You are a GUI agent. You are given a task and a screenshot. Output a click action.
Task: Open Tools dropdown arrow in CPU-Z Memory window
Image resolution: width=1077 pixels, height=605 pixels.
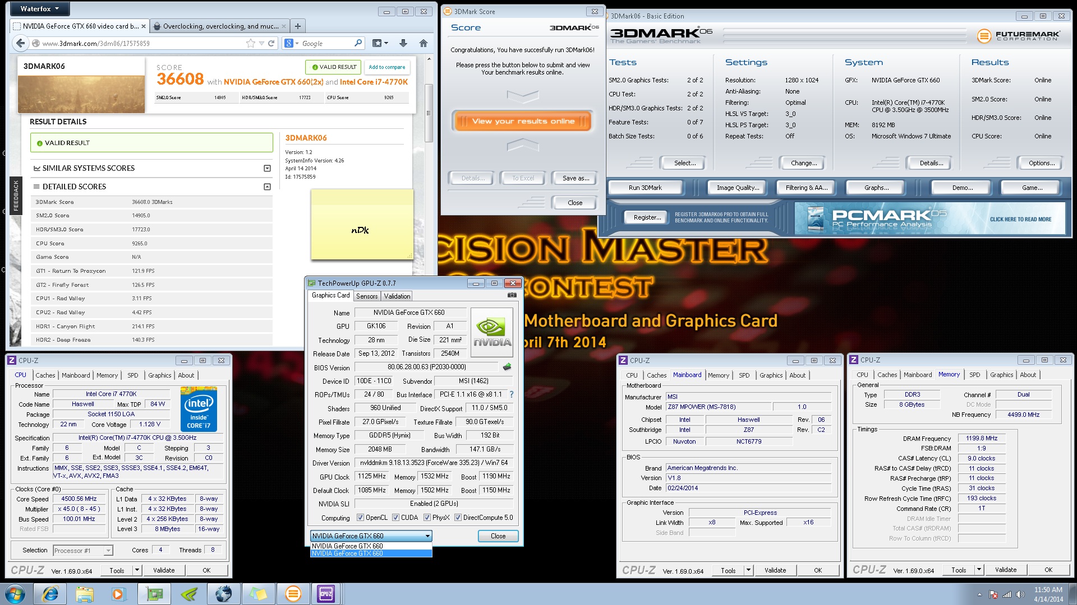pos(979,570)
